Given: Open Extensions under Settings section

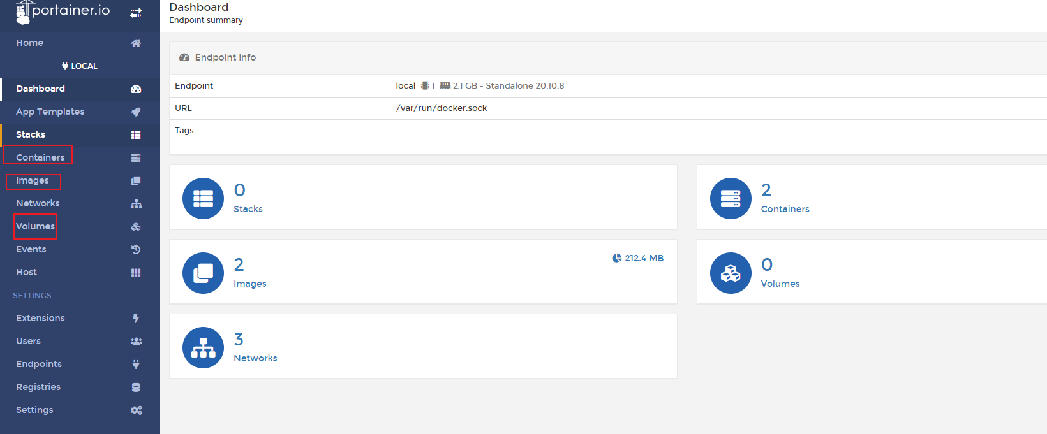Looking at the screenshot, I should 40,318.
